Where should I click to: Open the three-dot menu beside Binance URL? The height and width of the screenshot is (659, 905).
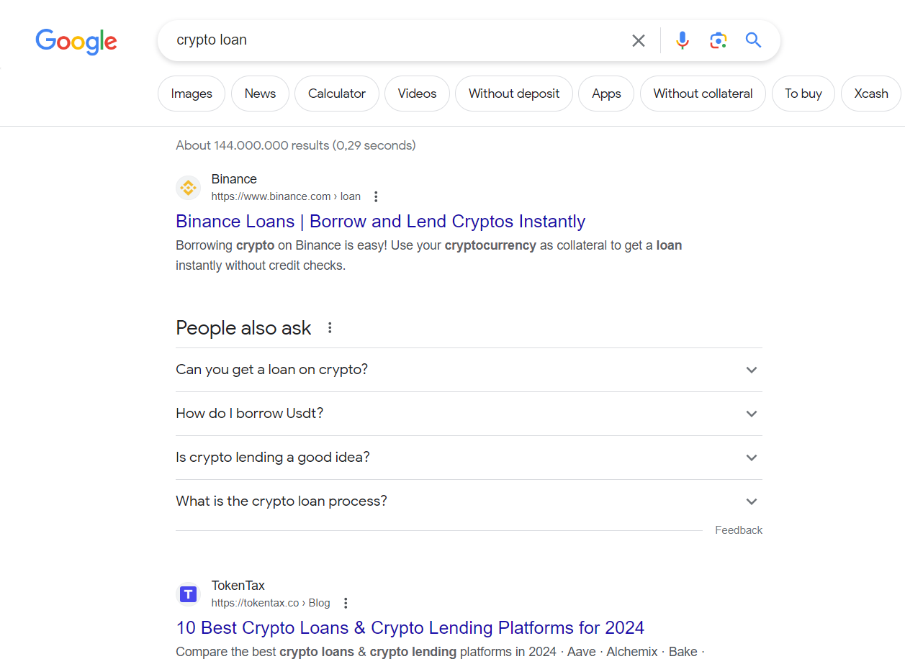pos(375,196)
